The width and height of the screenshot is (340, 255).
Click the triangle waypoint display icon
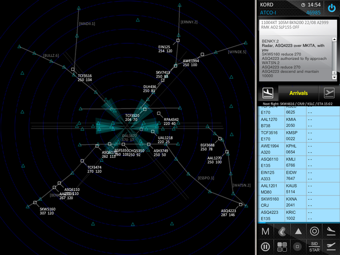[298, 231]
